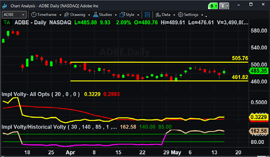The height and width of the screenshot is (157, 270).
Task: Click the 461.82 yellow price label
Action: [240, 77]
